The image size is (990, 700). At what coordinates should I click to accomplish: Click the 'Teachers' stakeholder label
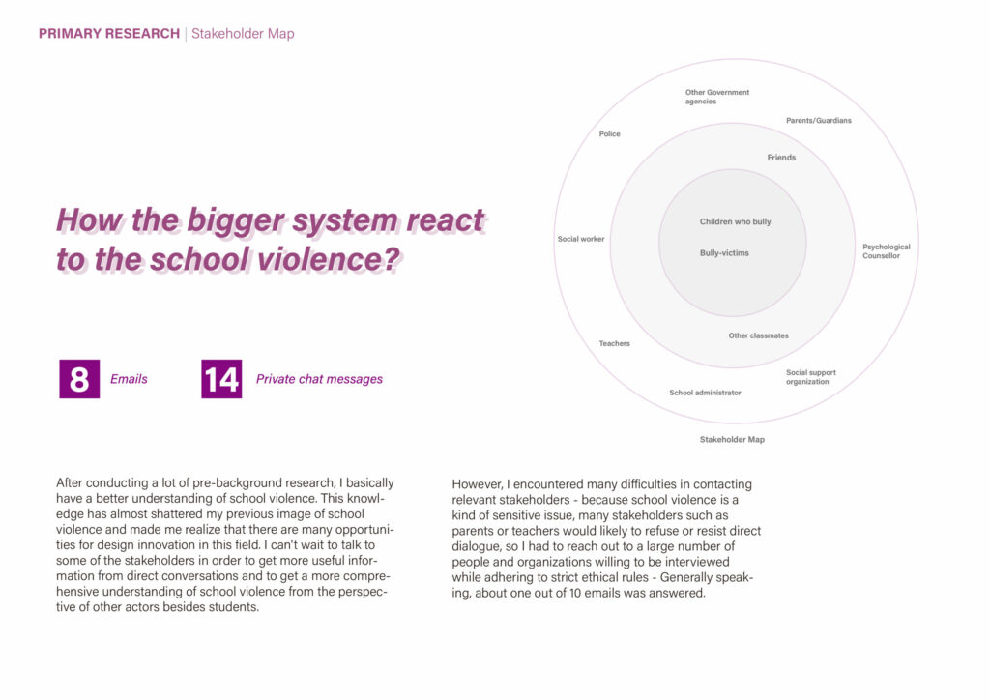tap(614, 344)
